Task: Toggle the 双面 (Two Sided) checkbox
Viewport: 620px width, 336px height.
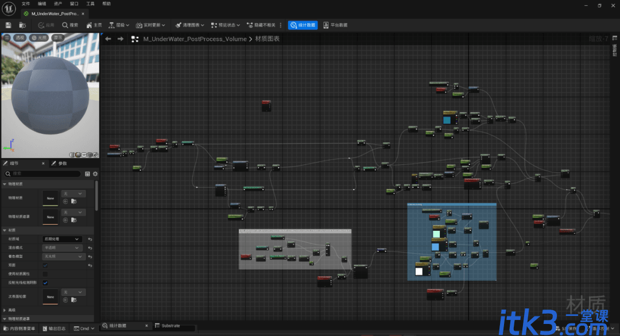Action: pyautogui.click(x=45, y=265)
